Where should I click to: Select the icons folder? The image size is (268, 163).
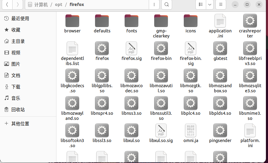tap(191, 21)
